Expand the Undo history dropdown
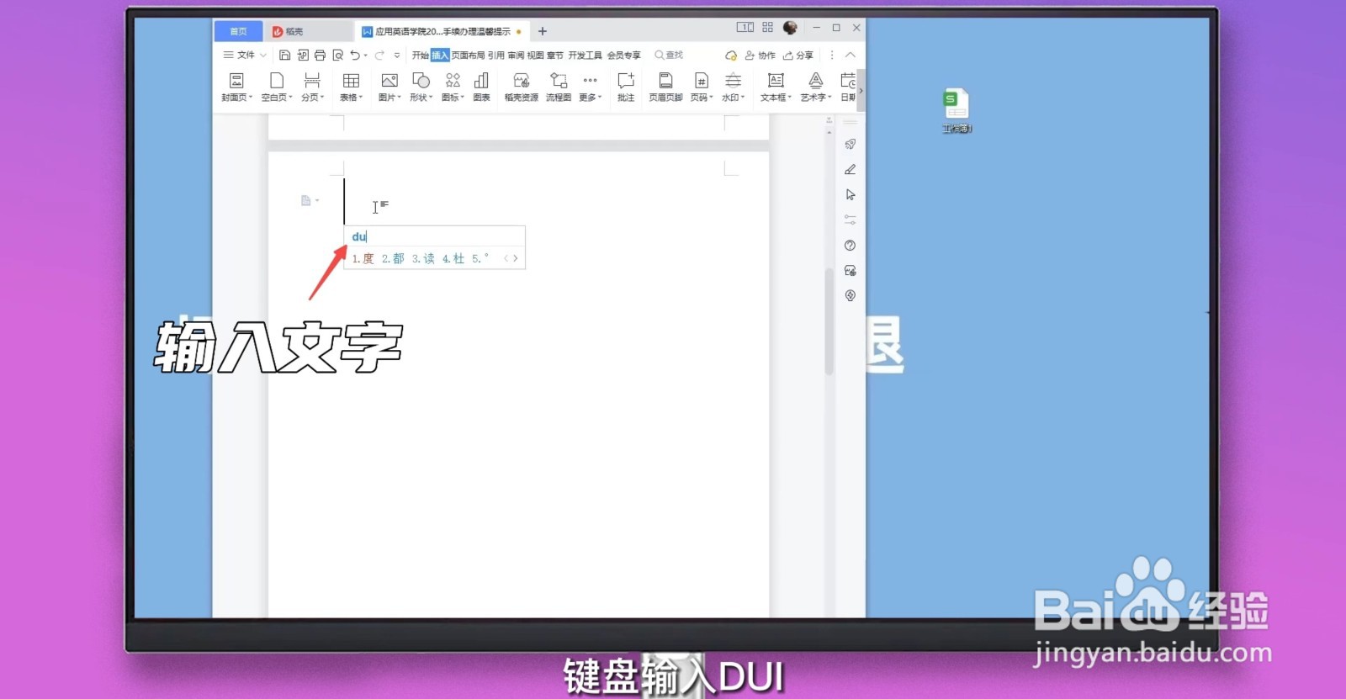Viewport: 1346px width, 699px height. (366, 56)
